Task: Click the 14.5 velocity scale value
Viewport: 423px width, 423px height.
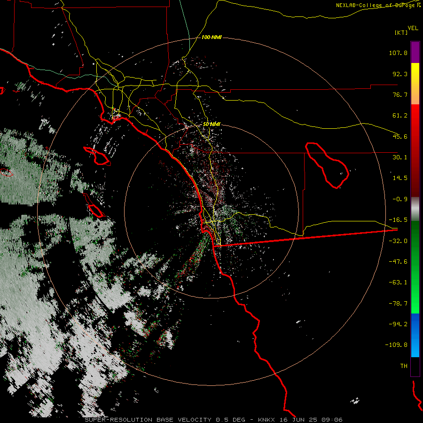Action: (x=400, y=178)
